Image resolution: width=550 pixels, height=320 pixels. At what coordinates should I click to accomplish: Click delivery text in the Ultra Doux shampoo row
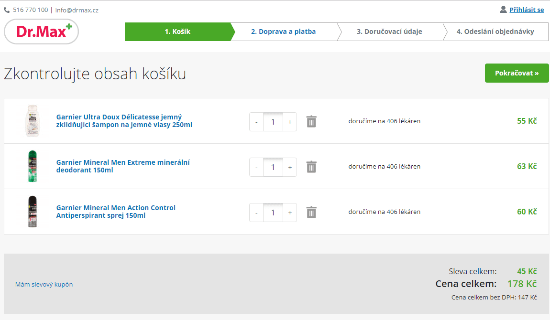click(385, 121)
